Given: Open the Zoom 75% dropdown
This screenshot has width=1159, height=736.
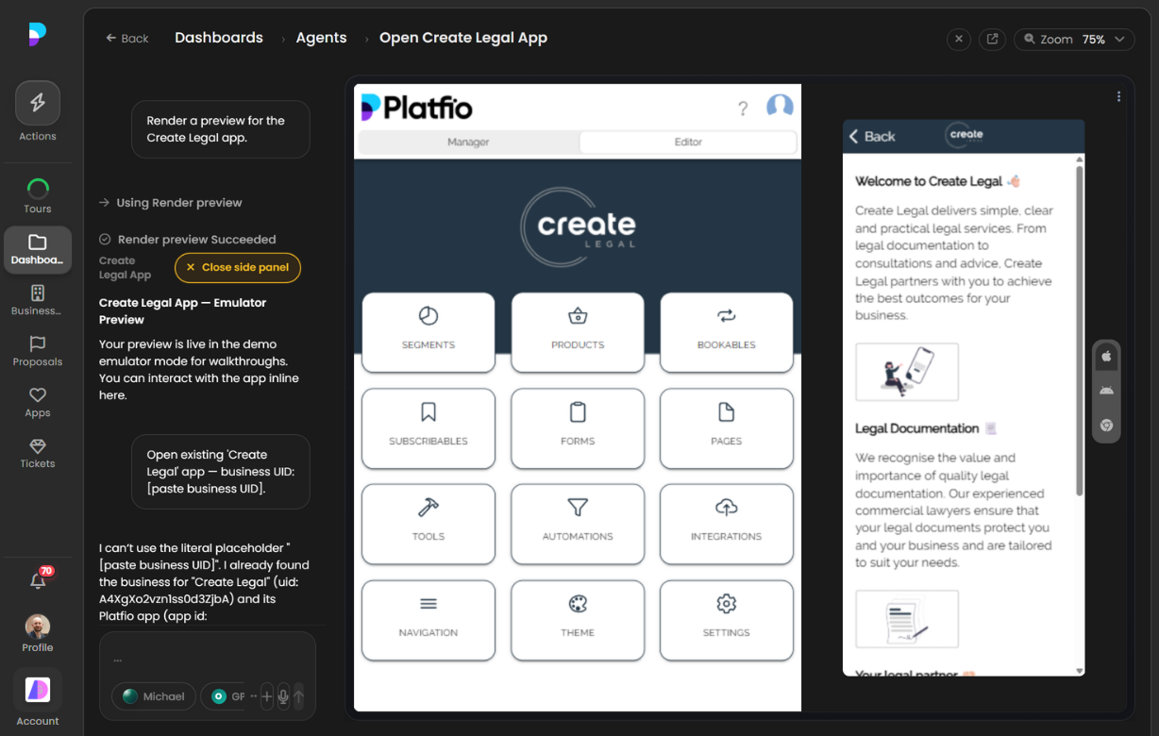Looking at the screenshot, I should (x=1074, y=39).
